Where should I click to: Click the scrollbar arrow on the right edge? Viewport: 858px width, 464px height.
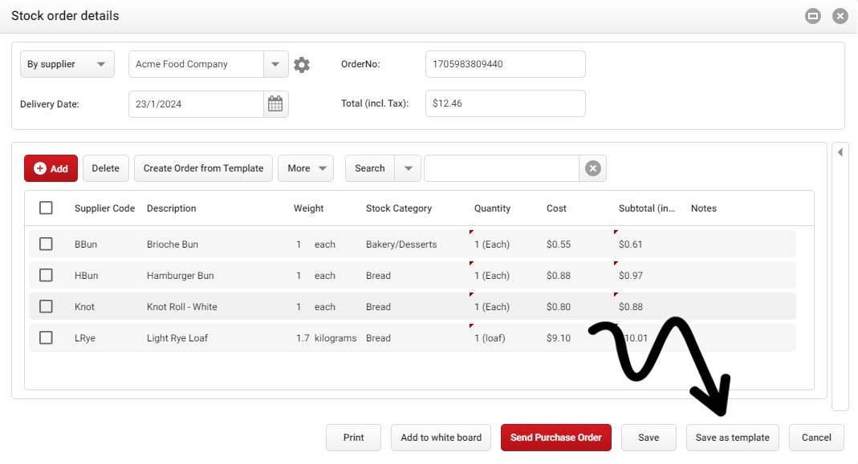[x=840, y=151]
